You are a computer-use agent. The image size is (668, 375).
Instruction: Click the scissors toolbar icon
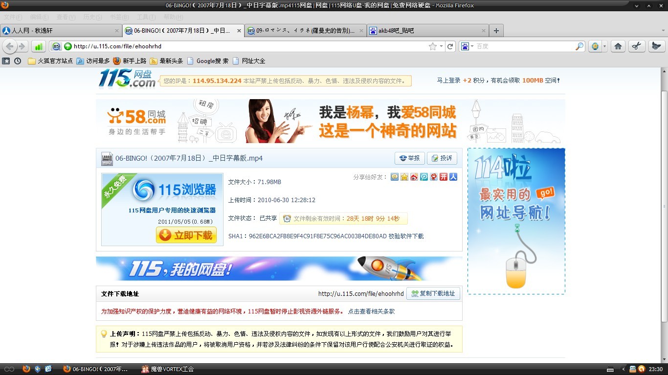coord(636,46)
